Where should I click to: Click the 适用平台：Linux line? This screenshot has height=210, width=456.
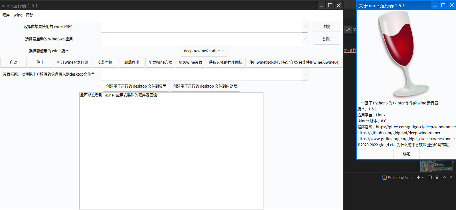(371, 115)
